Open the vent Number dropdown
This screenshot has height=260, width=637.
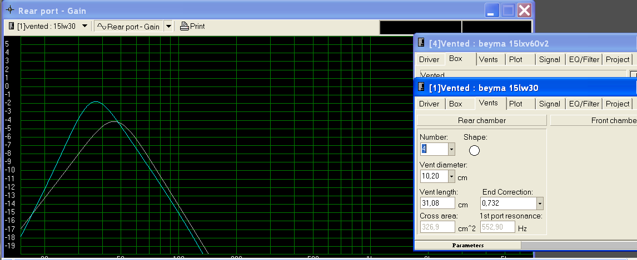pyautogui.click(x=451, y=149)
